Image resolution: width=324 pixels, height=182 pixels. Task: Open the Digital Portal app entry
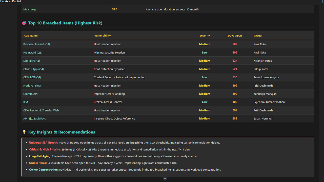[31, 61]
